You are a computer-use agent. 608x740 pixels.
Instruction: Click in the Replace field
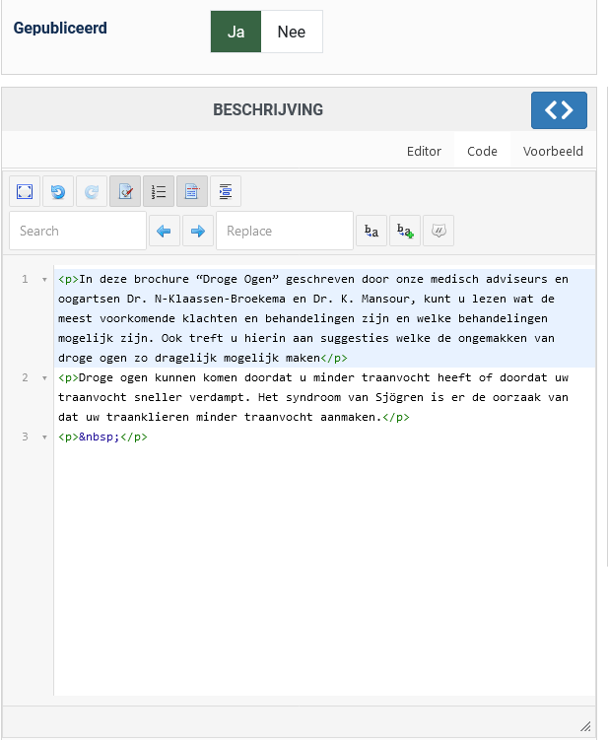click(x=285, y=231)
